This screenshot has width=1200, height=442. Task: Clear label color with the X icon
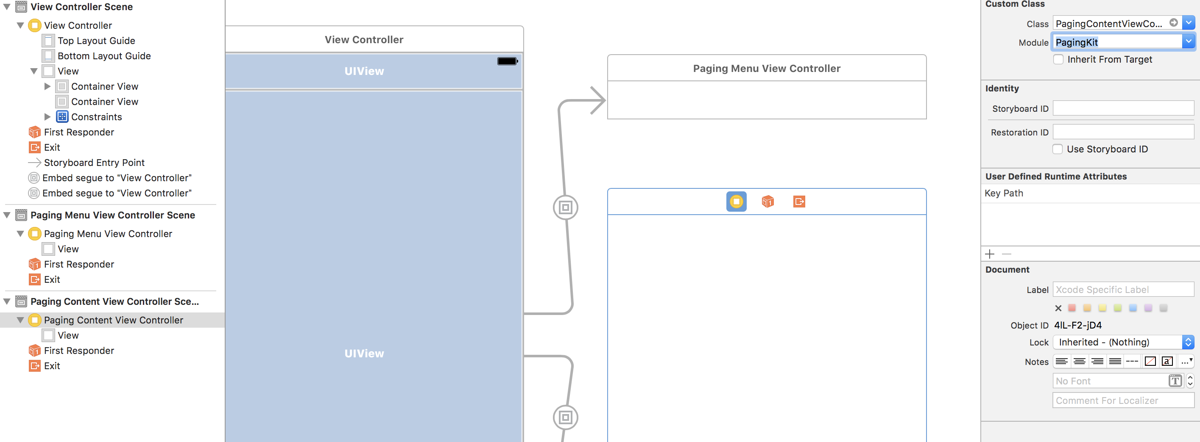click(x=1058, y=308)
